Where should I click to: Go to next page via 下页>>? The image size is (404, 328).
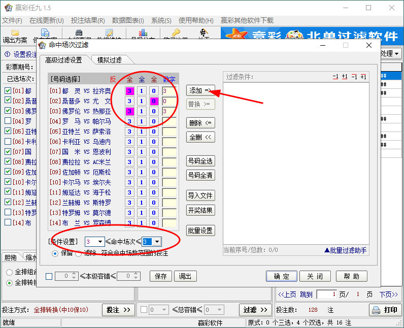389,294
